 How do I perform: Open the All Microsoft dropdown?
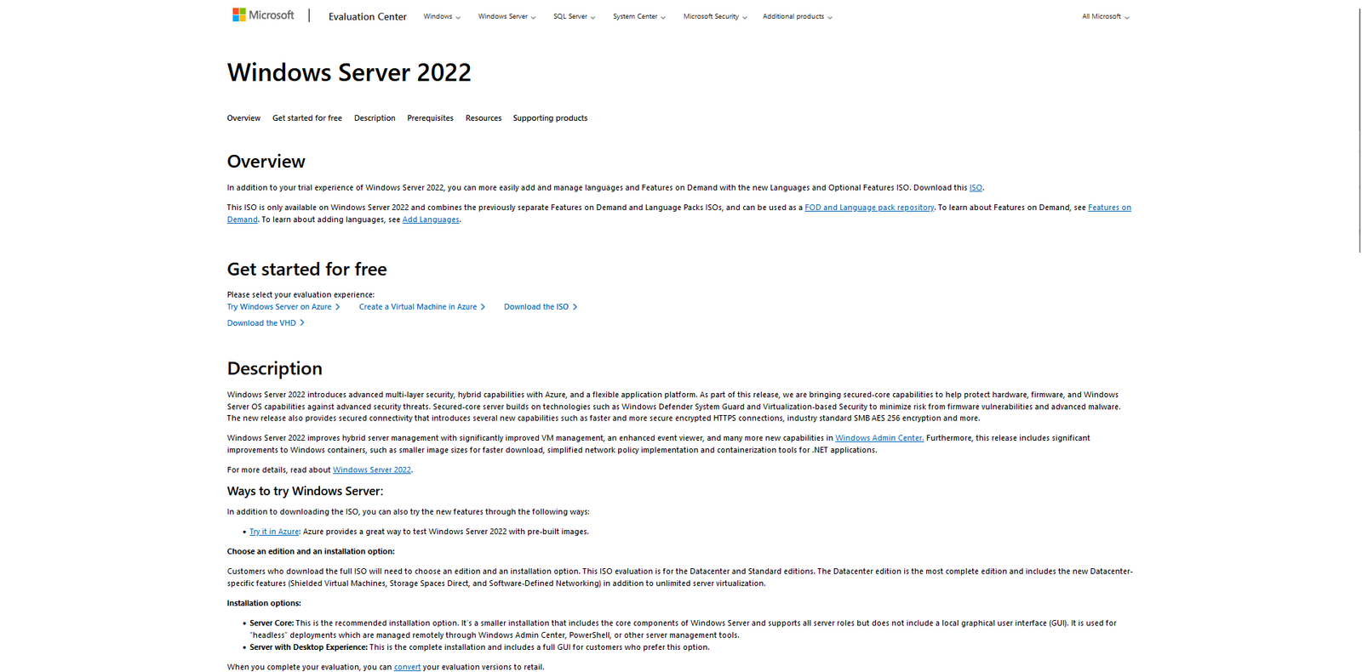coord(1106,16)
